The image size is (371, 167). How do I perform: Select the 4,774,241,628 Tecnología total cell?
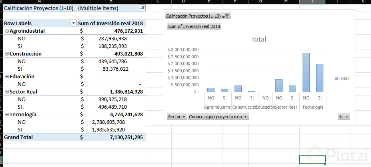pyautogui.click(x=111, y=114)
